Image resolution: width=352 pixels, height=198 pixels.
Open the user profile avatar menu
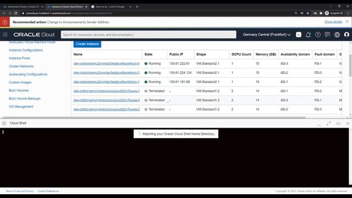(x=346, y=35)
